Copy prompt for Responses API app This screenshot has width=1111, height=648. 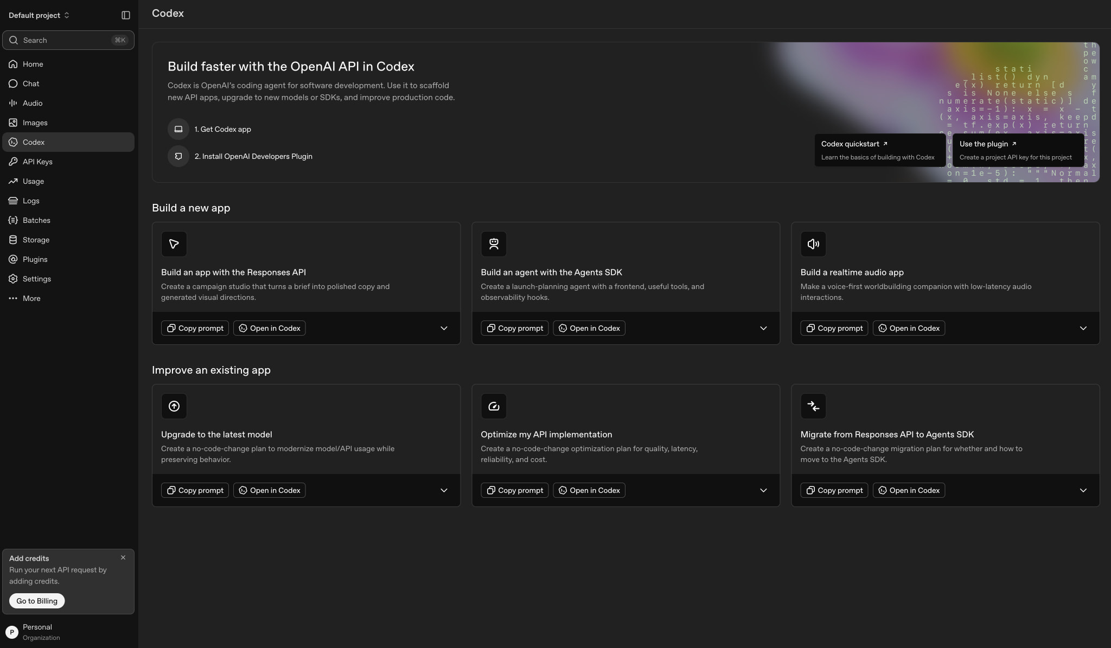(x=195, y=328)
